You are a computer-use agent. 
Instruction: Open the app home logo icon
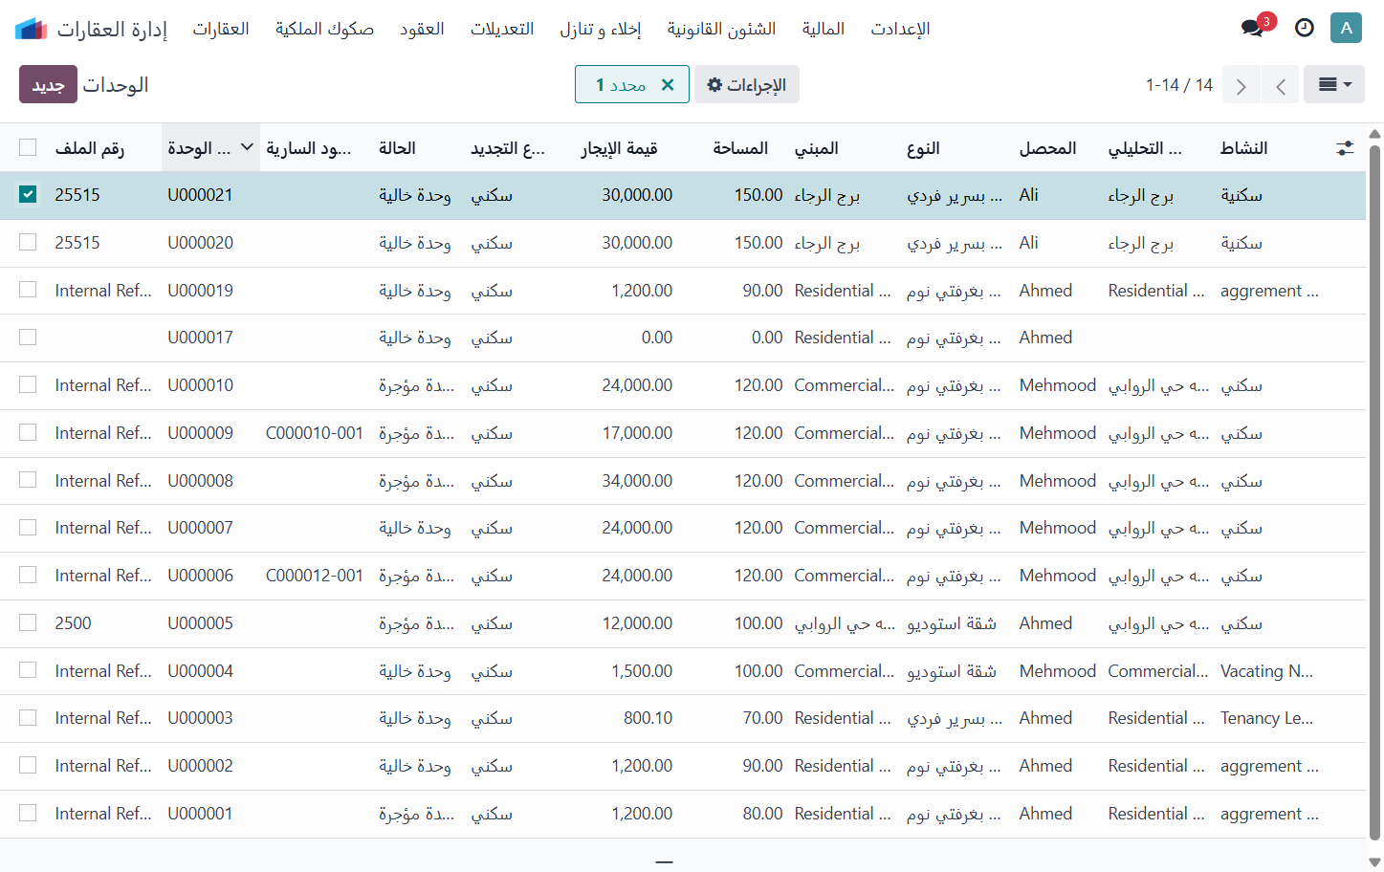tap(31, 29)
